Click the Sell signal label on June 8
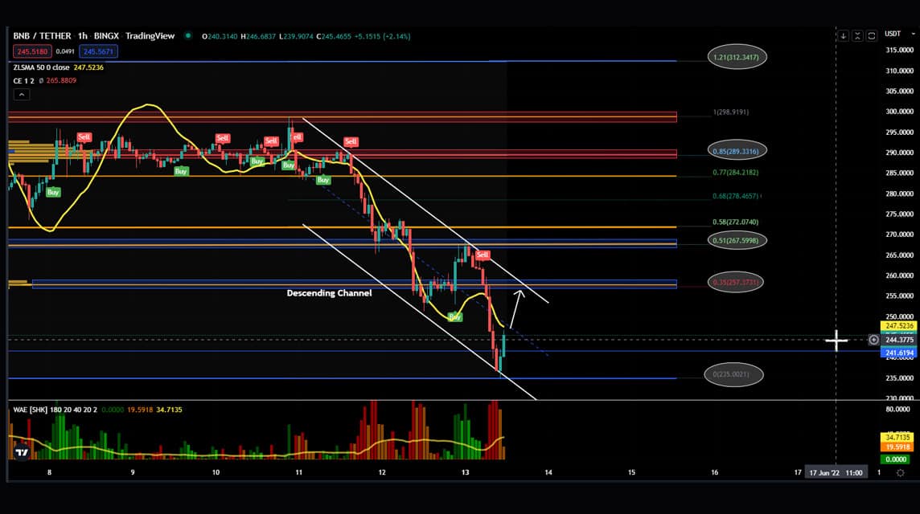920x514 pixels. 84,137
